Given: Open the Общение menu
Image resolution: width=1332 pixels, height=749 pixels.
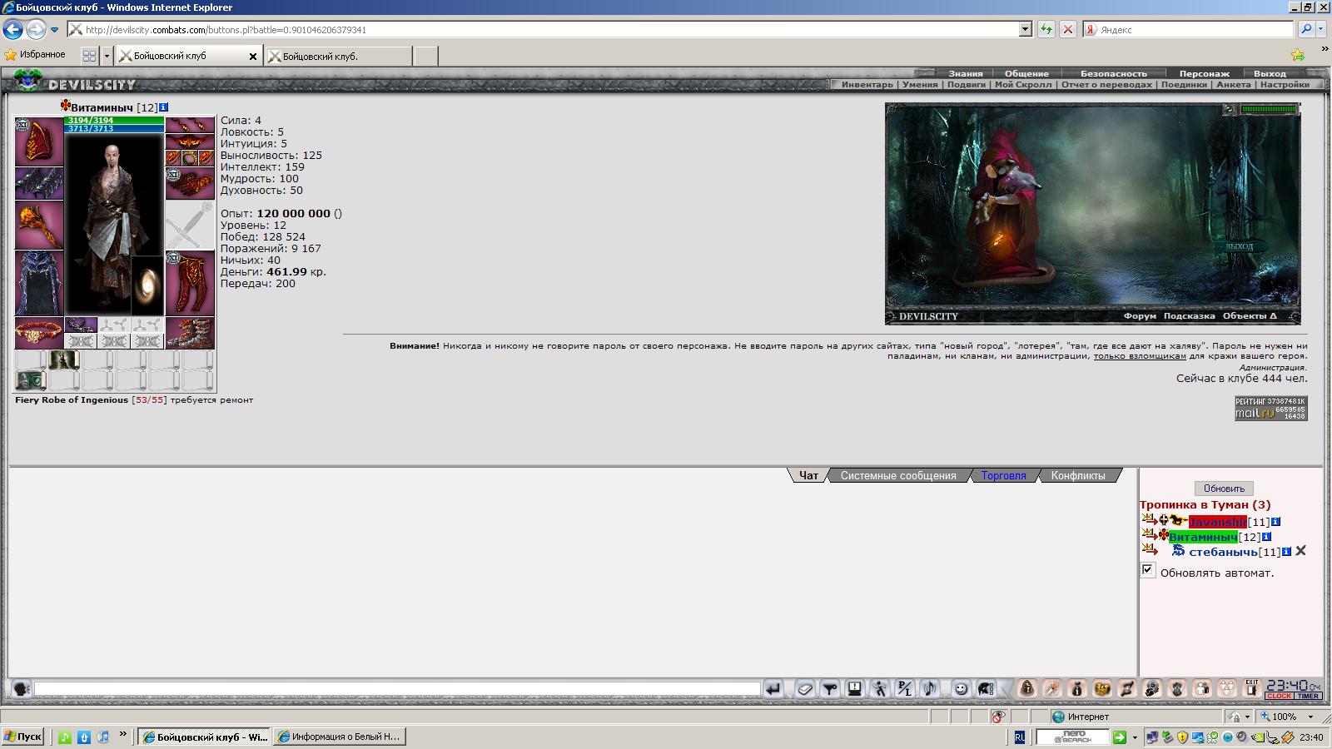Looking at the screenshot, I should 1026,73.
